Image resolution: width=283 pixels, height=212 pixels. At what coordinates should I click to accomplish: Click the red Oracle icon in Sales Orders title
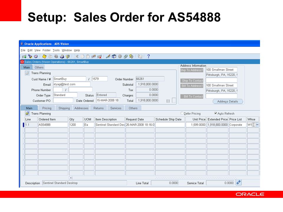(22, 62)
